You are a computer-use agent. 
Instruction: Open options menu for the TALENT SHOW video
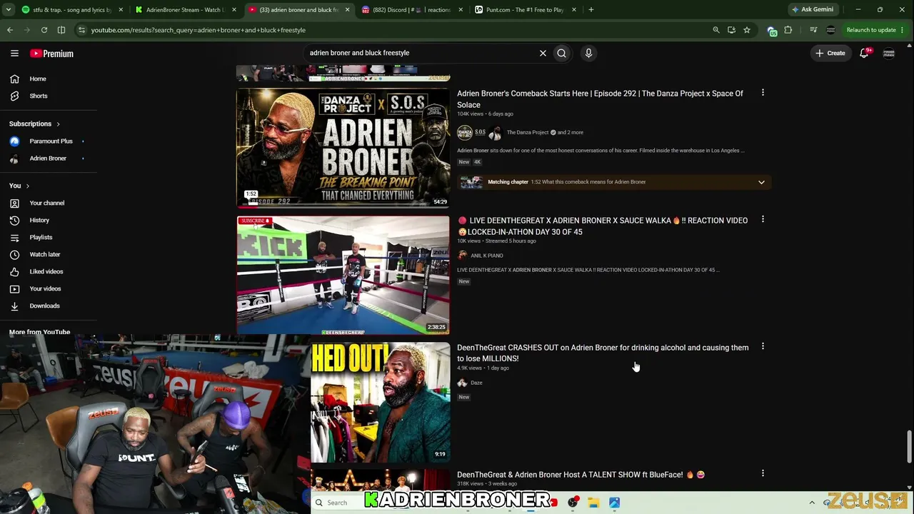(x=763, y=473)
